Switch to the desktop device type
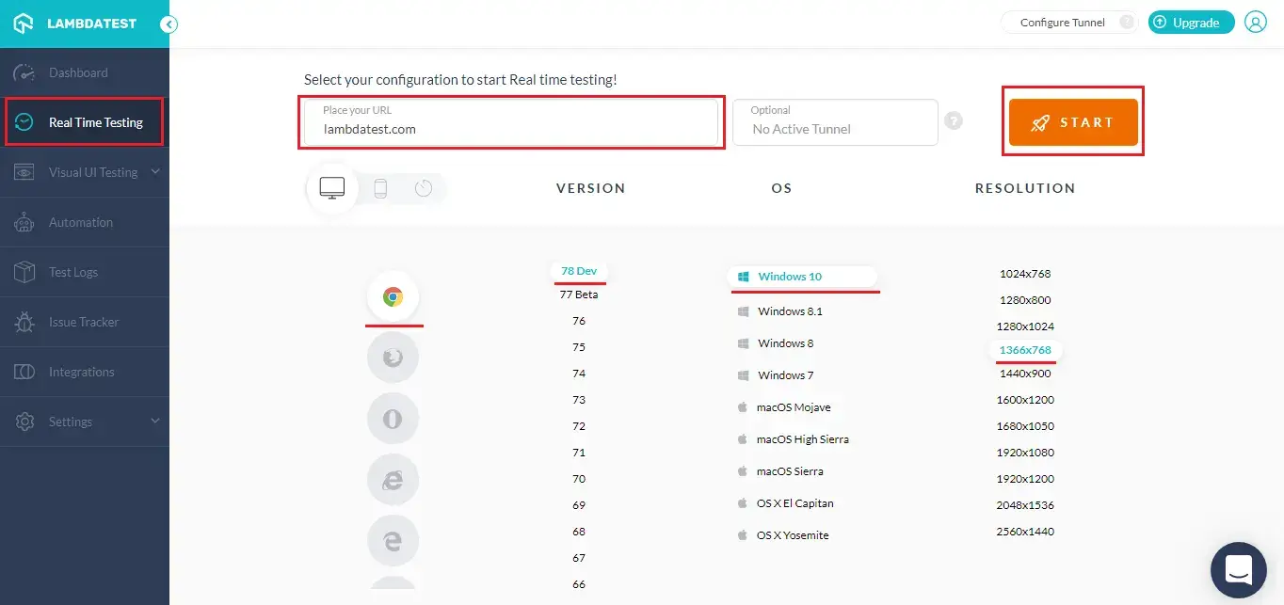Screen dimensions: 1284x605 [x=332, y=188]
